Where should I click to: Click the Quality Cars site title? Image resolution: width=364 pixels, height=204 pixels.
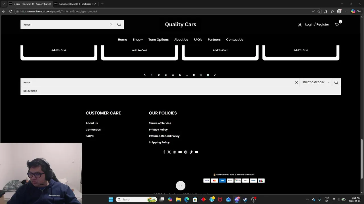tap(181, 24)
